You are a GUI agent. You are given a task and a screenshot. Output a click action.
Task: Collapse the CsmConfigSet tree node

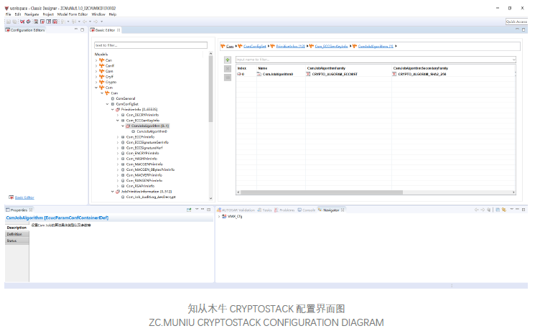107,104
